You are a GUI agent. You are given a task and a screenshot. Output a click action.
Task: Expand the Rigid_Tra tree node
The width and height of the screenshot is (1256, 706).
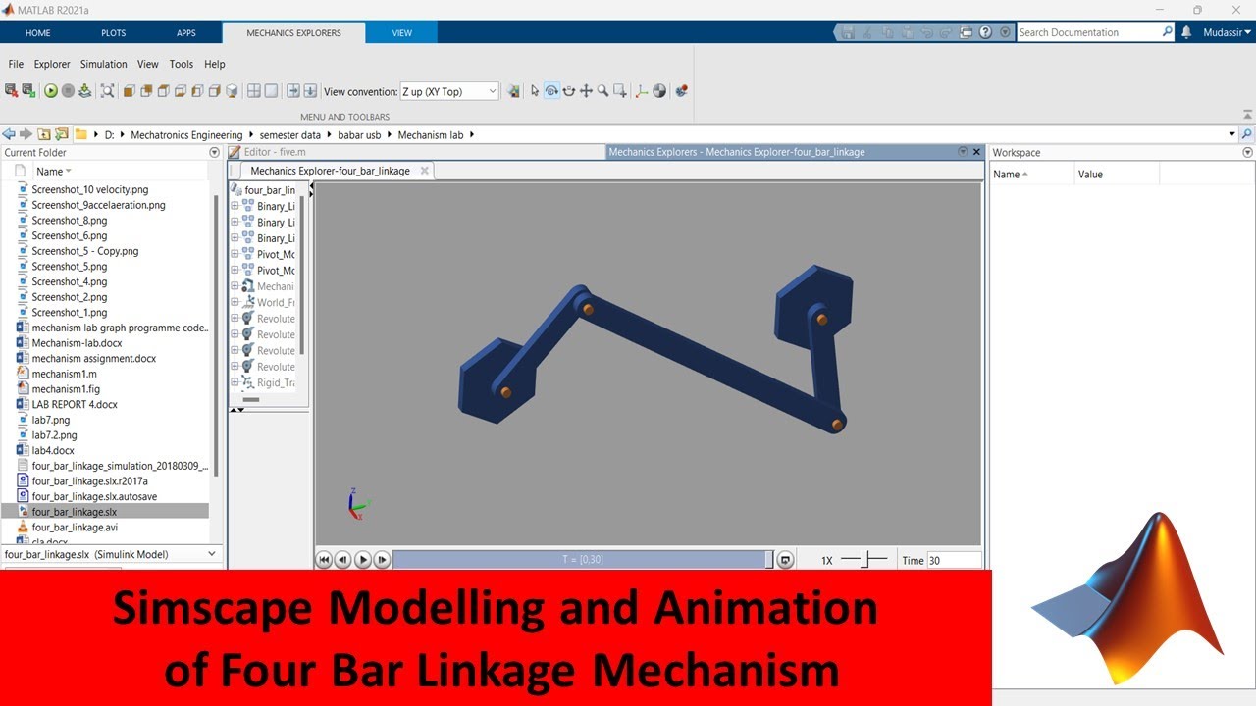(x=235, y=382)
